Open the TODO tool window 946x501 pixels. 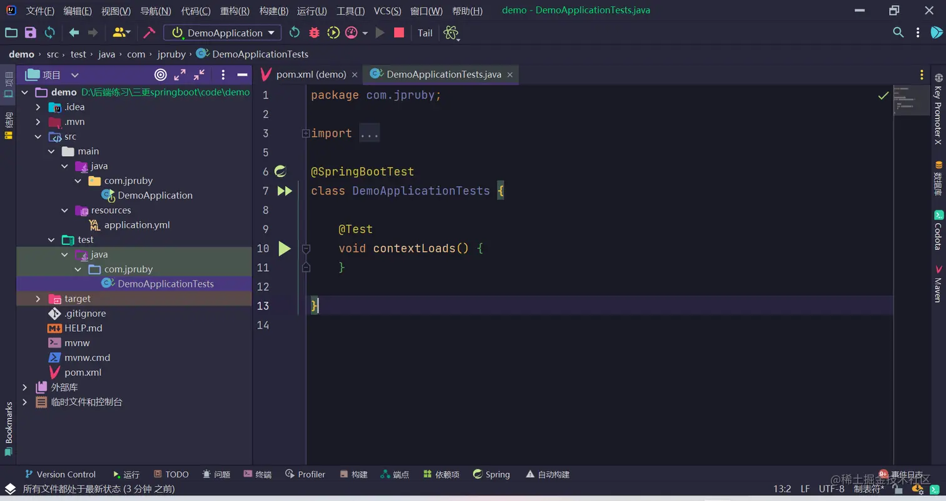pyautogui.click(x=171, y=475)
